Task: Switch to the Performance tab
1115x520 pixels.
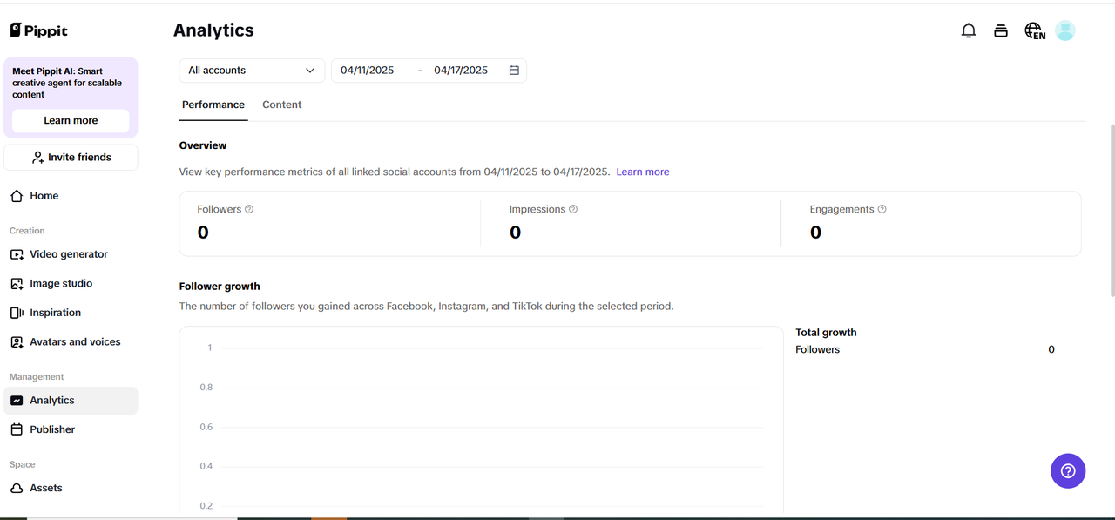Action: [x=213, y=105]
